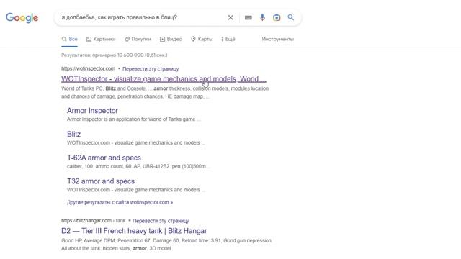461x259 pixels.
Task: Switch to the Видео tab
Action: click(171, 39)
